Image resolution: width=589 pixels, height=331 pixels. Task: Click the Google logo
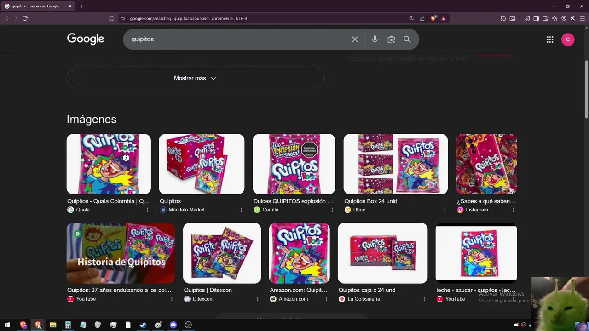click(x=86, y=39)
